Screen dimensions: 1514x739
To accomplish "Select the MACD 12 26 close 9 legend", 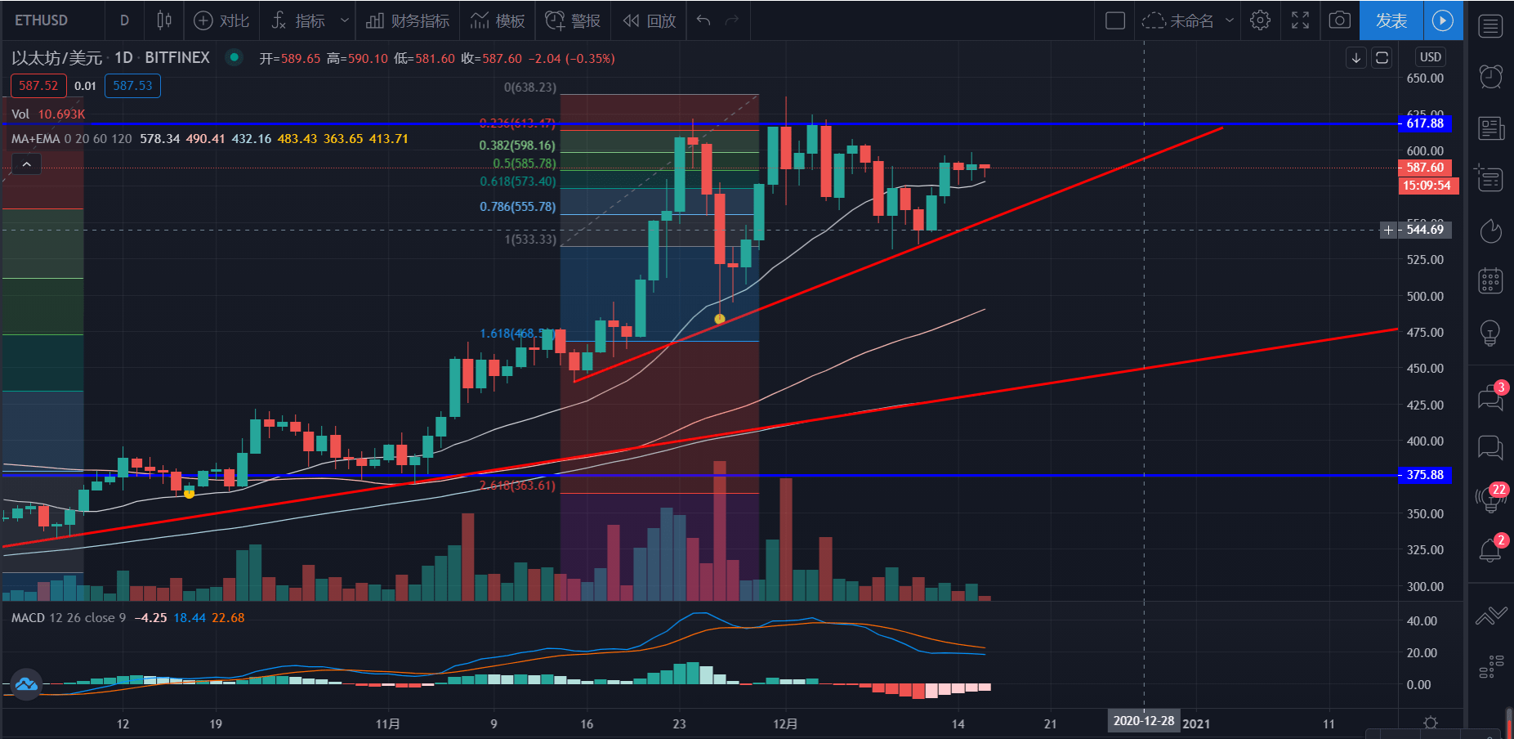I will point(127,618).
